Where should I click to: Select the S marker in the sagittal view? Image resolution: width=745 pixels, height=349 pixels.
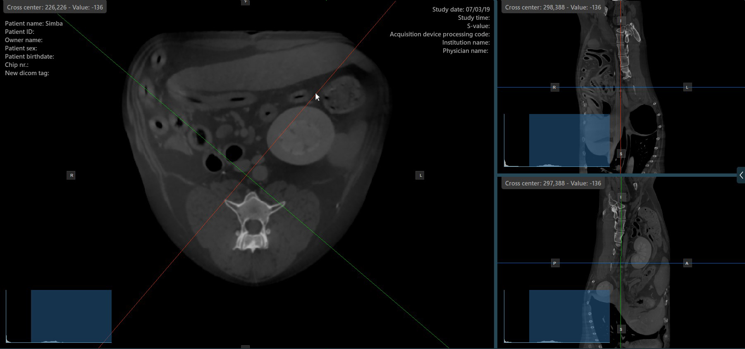coord(621,329)
